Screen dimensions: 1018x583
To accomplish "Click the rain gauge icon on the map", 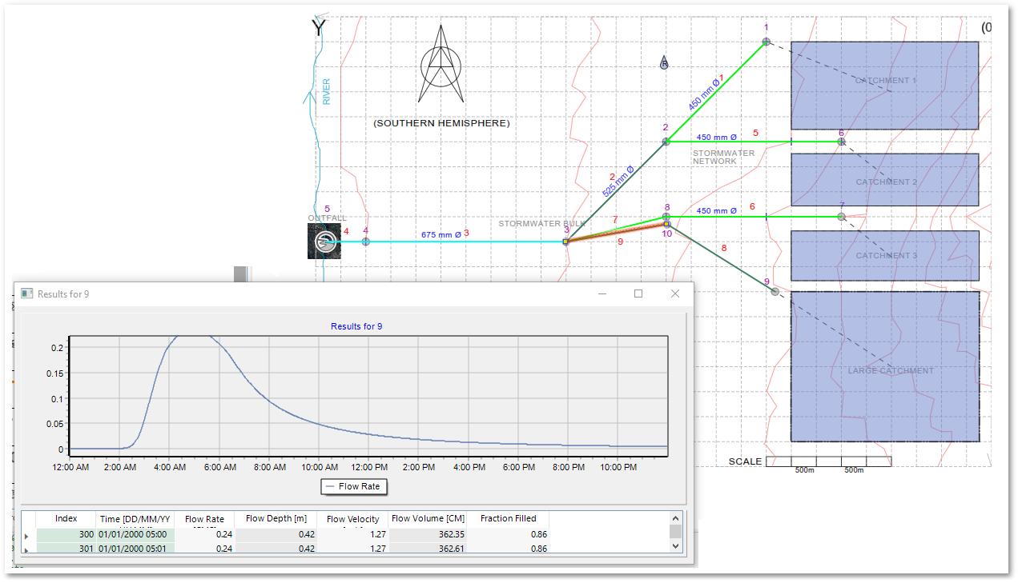I will [x=664, y=63].
